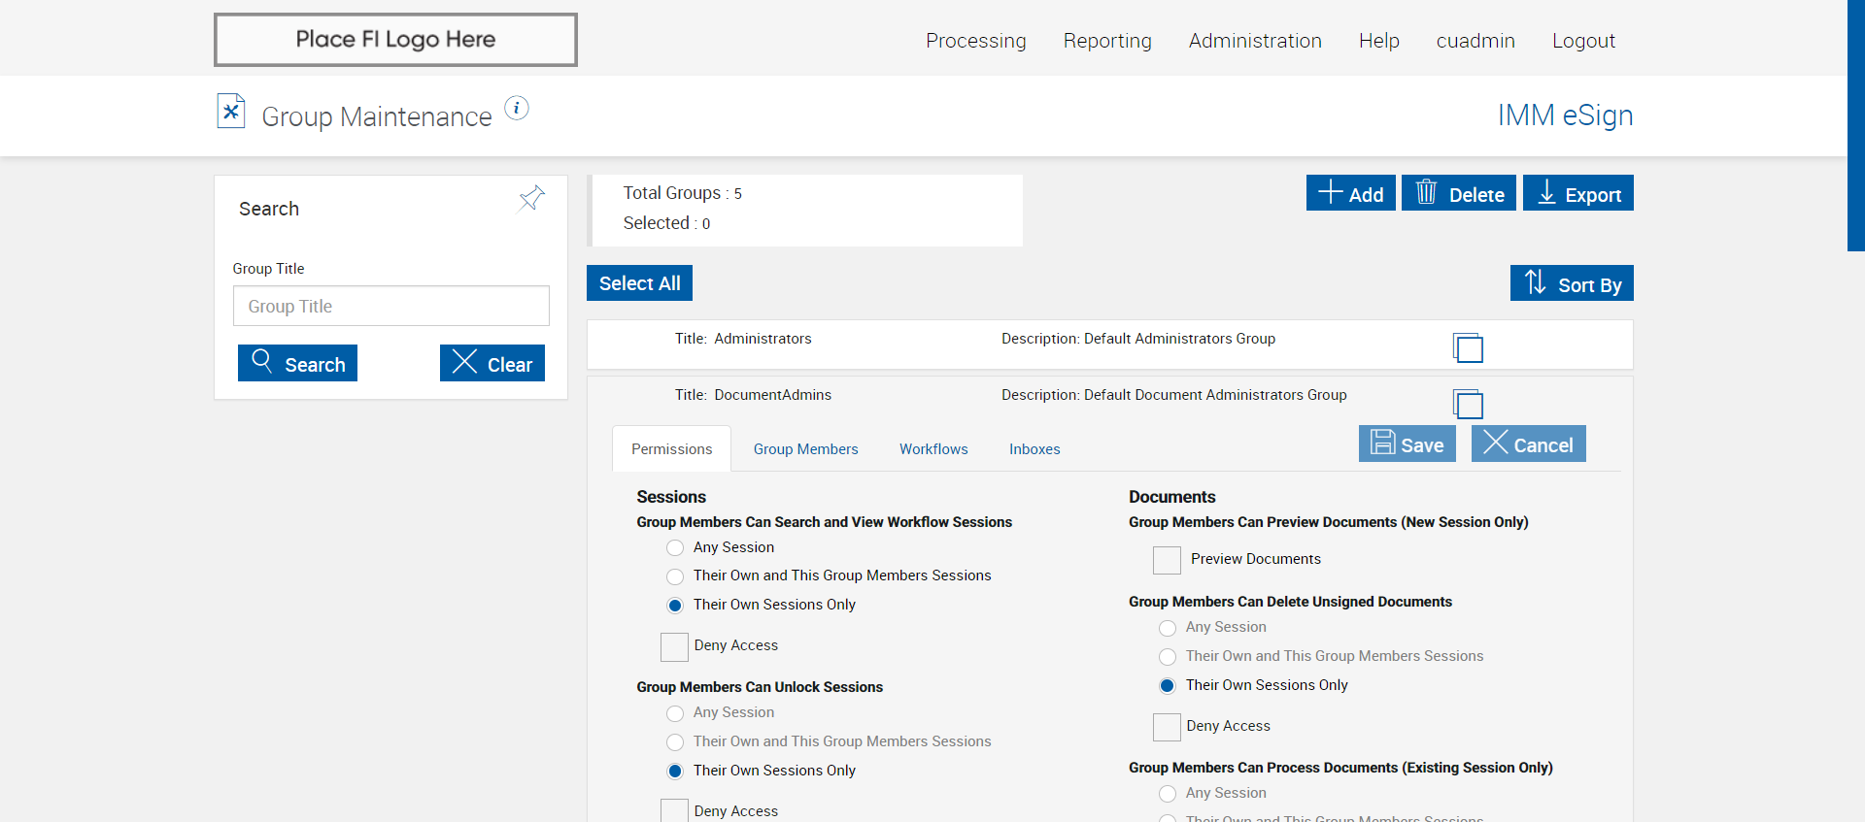The width and height of the screenshot is (1865, 822).
Task: Switch to the Group Members tab
Action: coord(805,449)
